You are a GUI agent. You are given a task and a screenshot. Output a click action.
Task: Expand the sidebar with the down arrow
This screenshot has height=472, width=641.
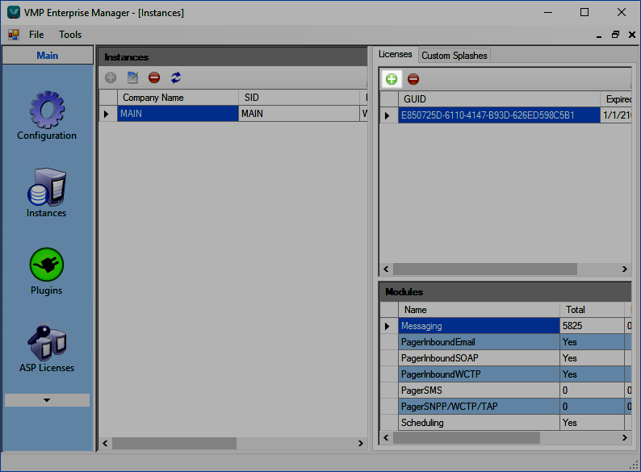coord(47,400)
